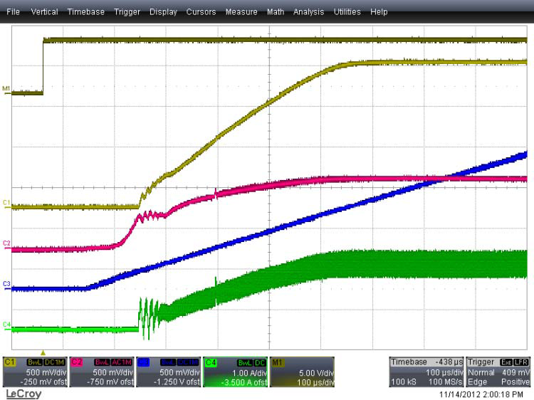The height and width of the screenshot is (400, 534).
Task: Open the Math menu
Action: (x=276, y=12)
